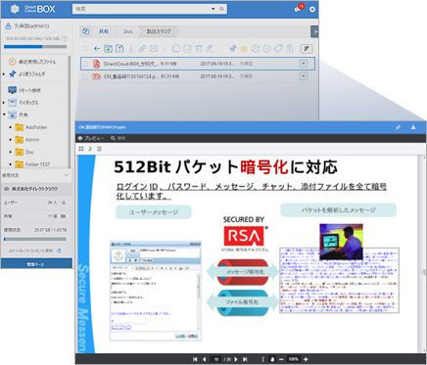The height and width of the screenshot is (365, 427).
Task: Click the download icon in preview title bar
Action: (x=413, y=127)
